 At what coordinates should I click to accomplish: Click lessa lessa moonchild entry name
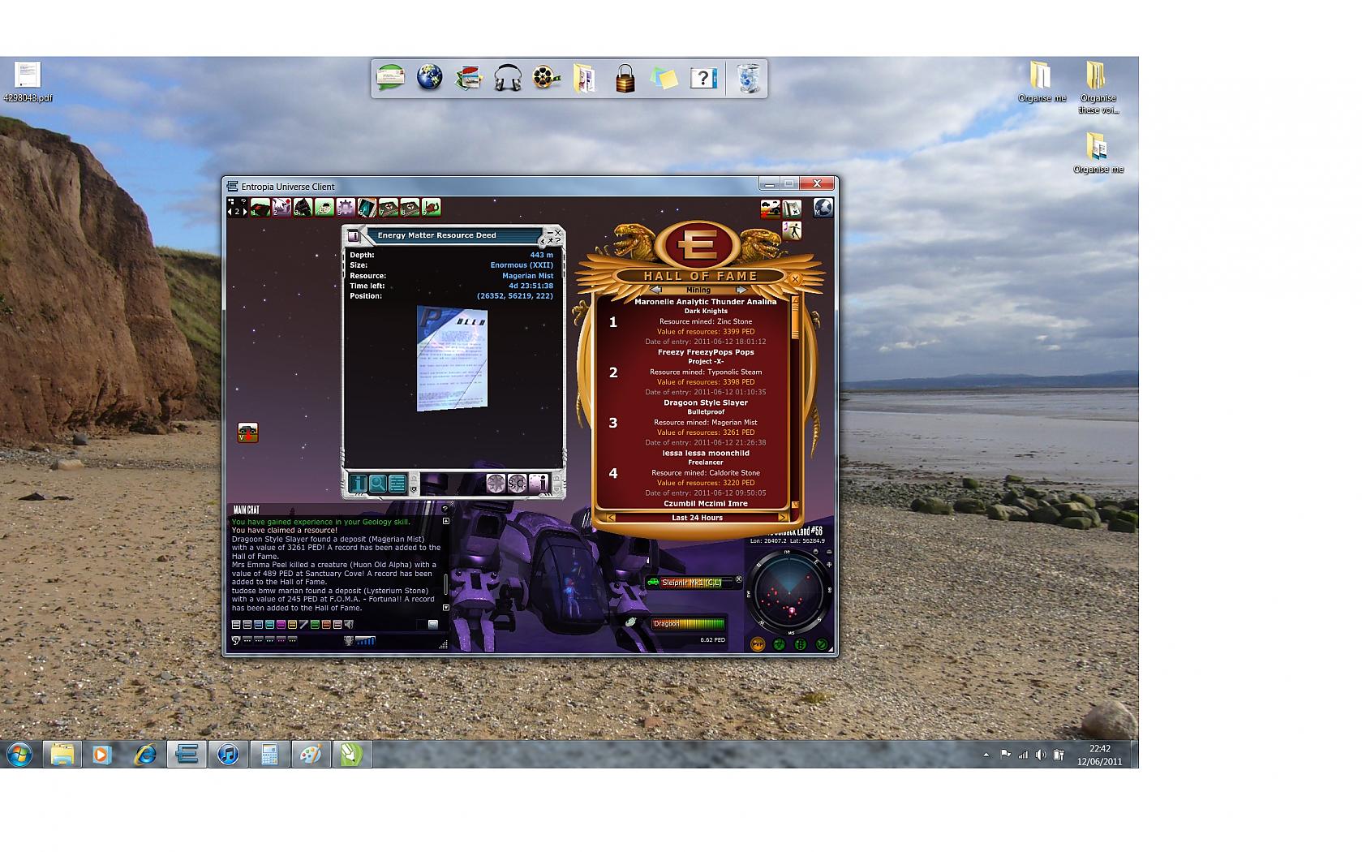pyautogui.click(x=706, y=453)
